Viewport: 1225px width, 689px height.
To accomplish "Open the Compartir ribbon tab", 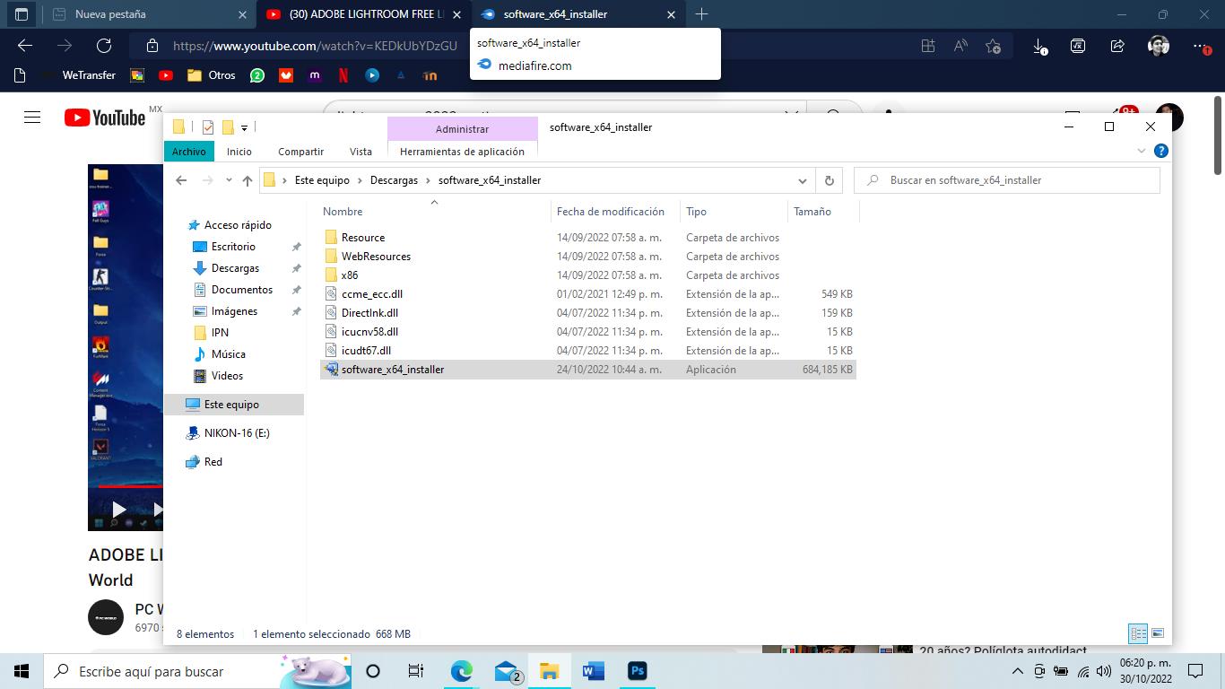I will coord(300,152).
